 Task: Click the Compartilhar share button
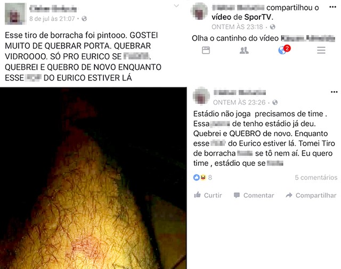(x=311, y=195)
